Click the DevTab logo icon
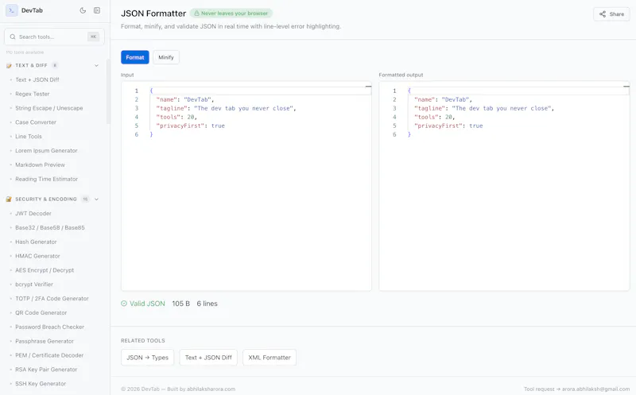This screenshot has height=395, width=636. pyautogui.click(x=11, y=10)
